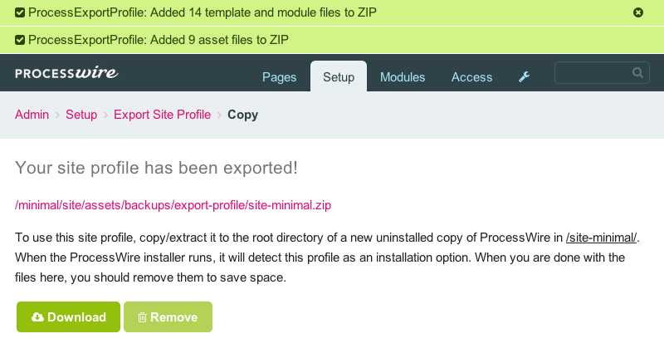Click the Admin breadcrumb link

click(32, 115)
